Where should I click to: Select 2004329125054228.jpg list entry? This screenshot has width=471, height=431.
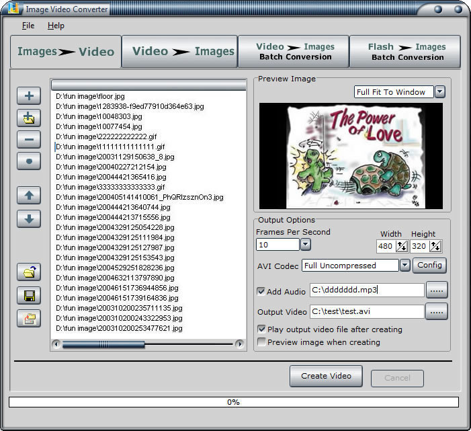coord(115,227)
